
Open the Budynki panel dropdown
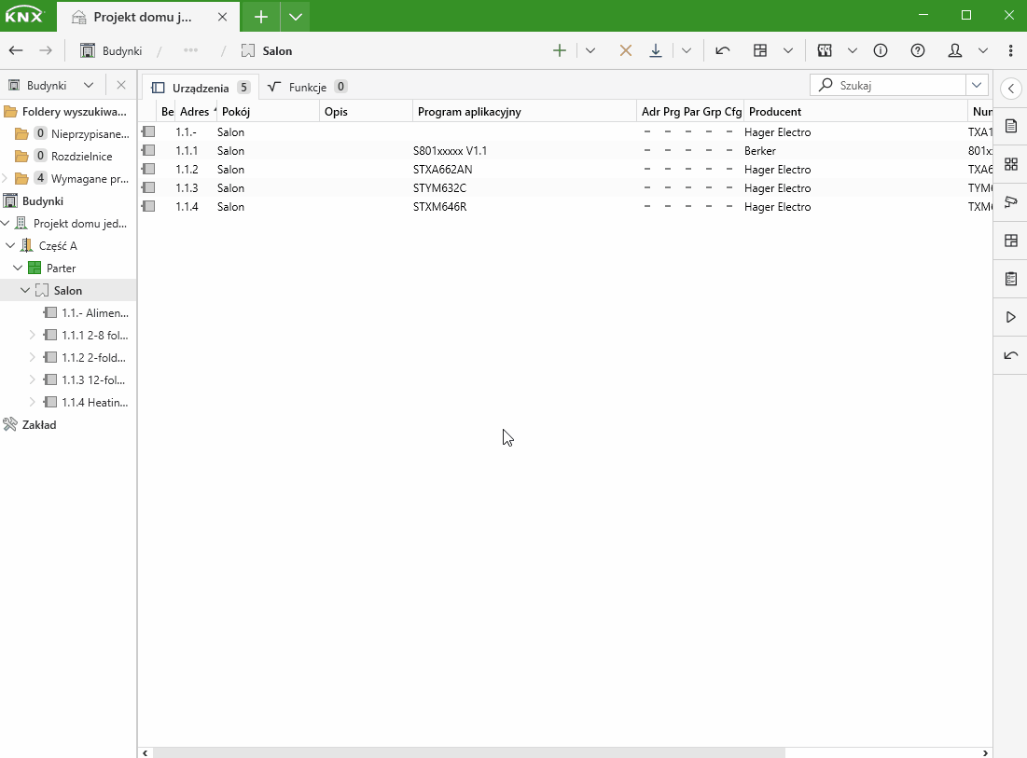click(x=89, y=85)
